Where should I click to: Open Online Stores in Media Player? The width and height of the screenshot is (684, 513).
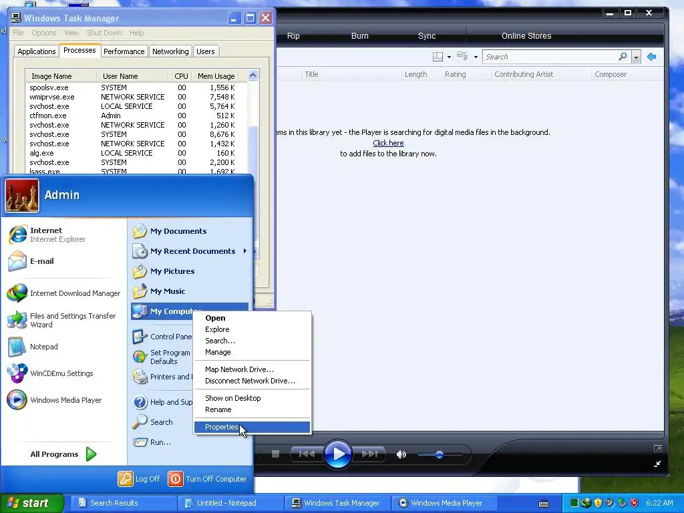point(526,36)
